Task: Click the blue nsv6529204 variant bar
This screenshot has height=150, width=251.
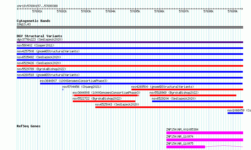Action: click(x=197, y=101)
